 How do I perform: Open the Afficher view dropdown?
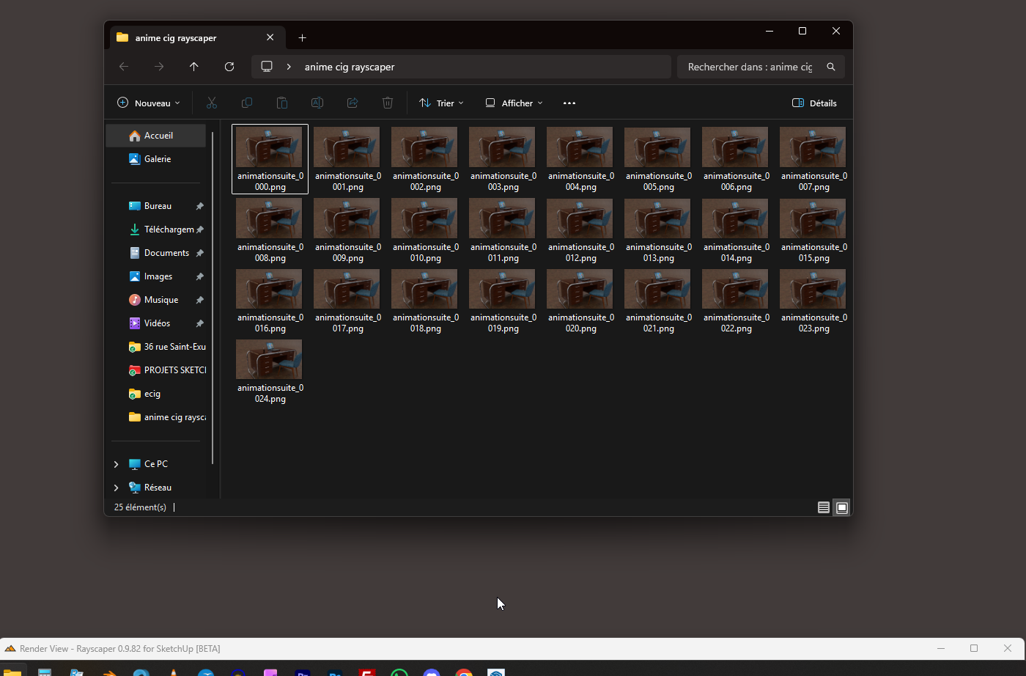(514, 103)
